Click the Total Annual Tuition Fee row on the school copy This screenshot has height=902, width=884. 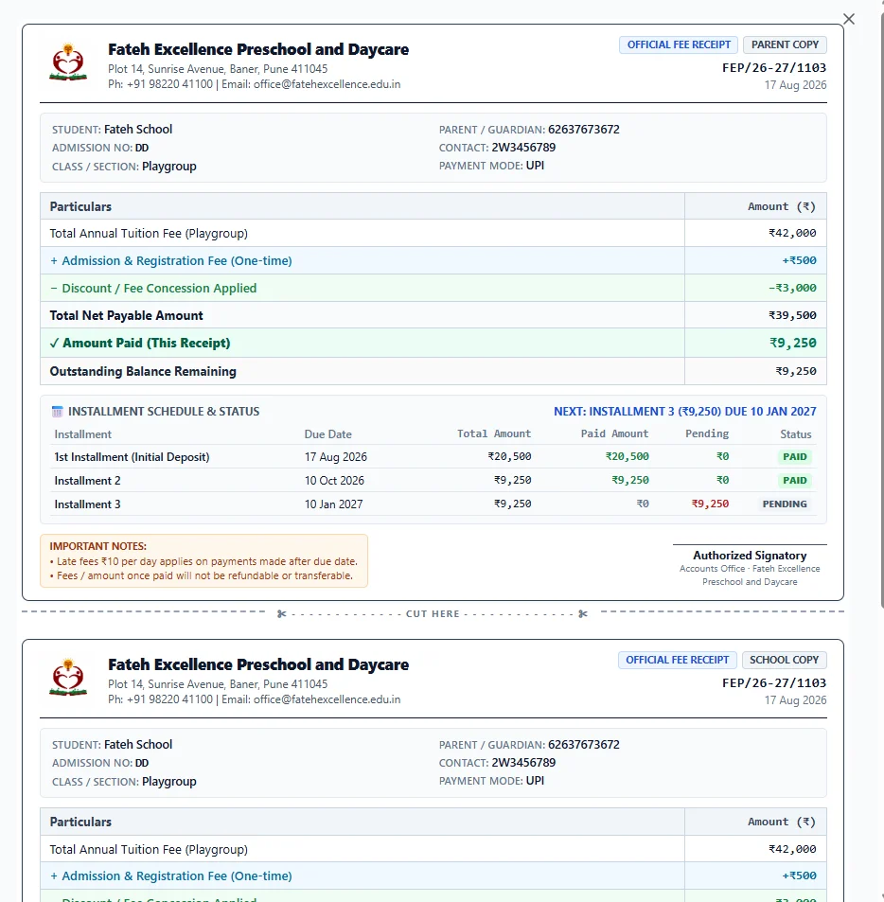[433, 849]
